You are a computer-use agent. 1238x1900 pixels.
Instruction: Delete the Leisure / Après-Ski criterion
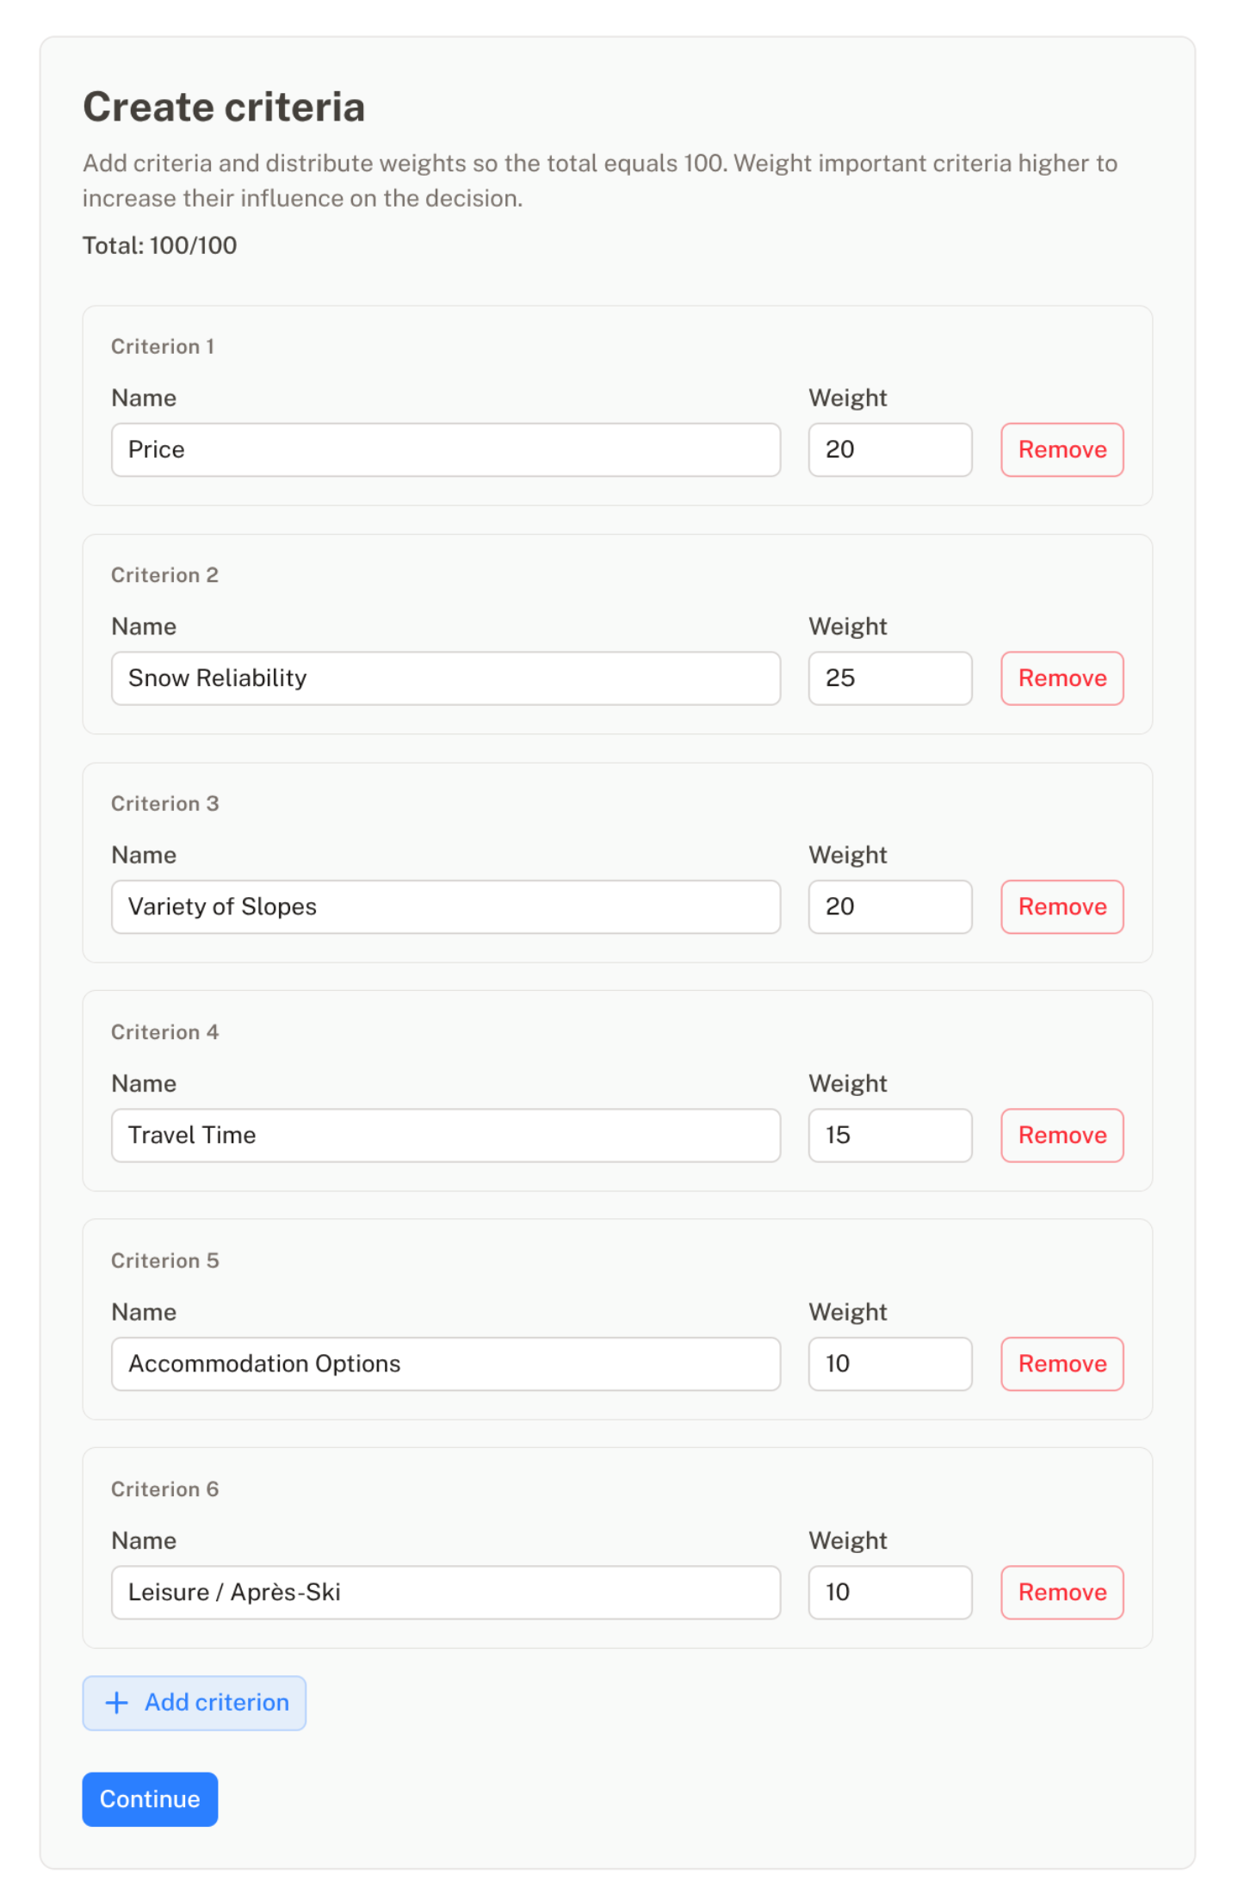pyautogui.click(x=1061, y=1592)
